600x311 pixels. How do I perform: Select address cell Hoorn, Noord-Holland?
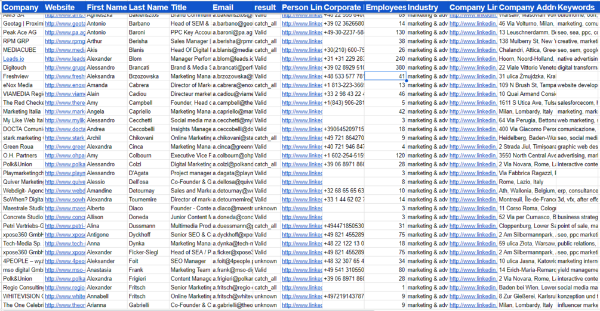(527, 58)
